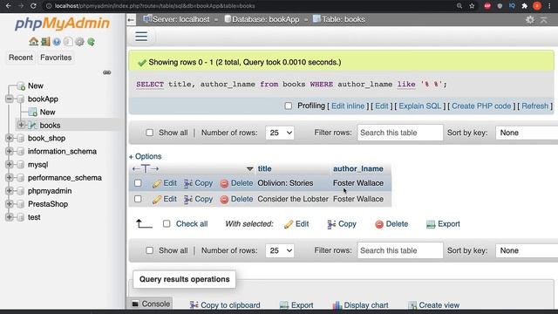The image size is (558, 314).
Task: Expand the information_schema database
Action: [x=10, y=151]
